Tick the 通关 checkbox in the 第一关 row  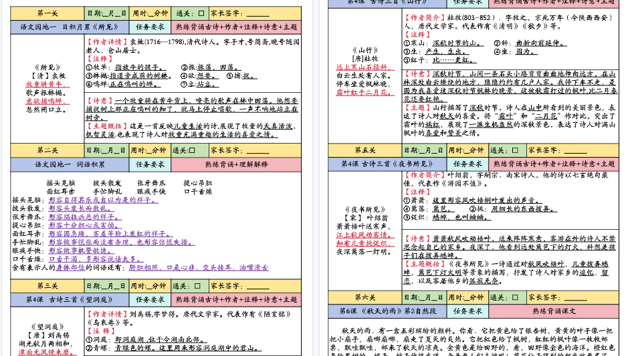tap(201, 13)
